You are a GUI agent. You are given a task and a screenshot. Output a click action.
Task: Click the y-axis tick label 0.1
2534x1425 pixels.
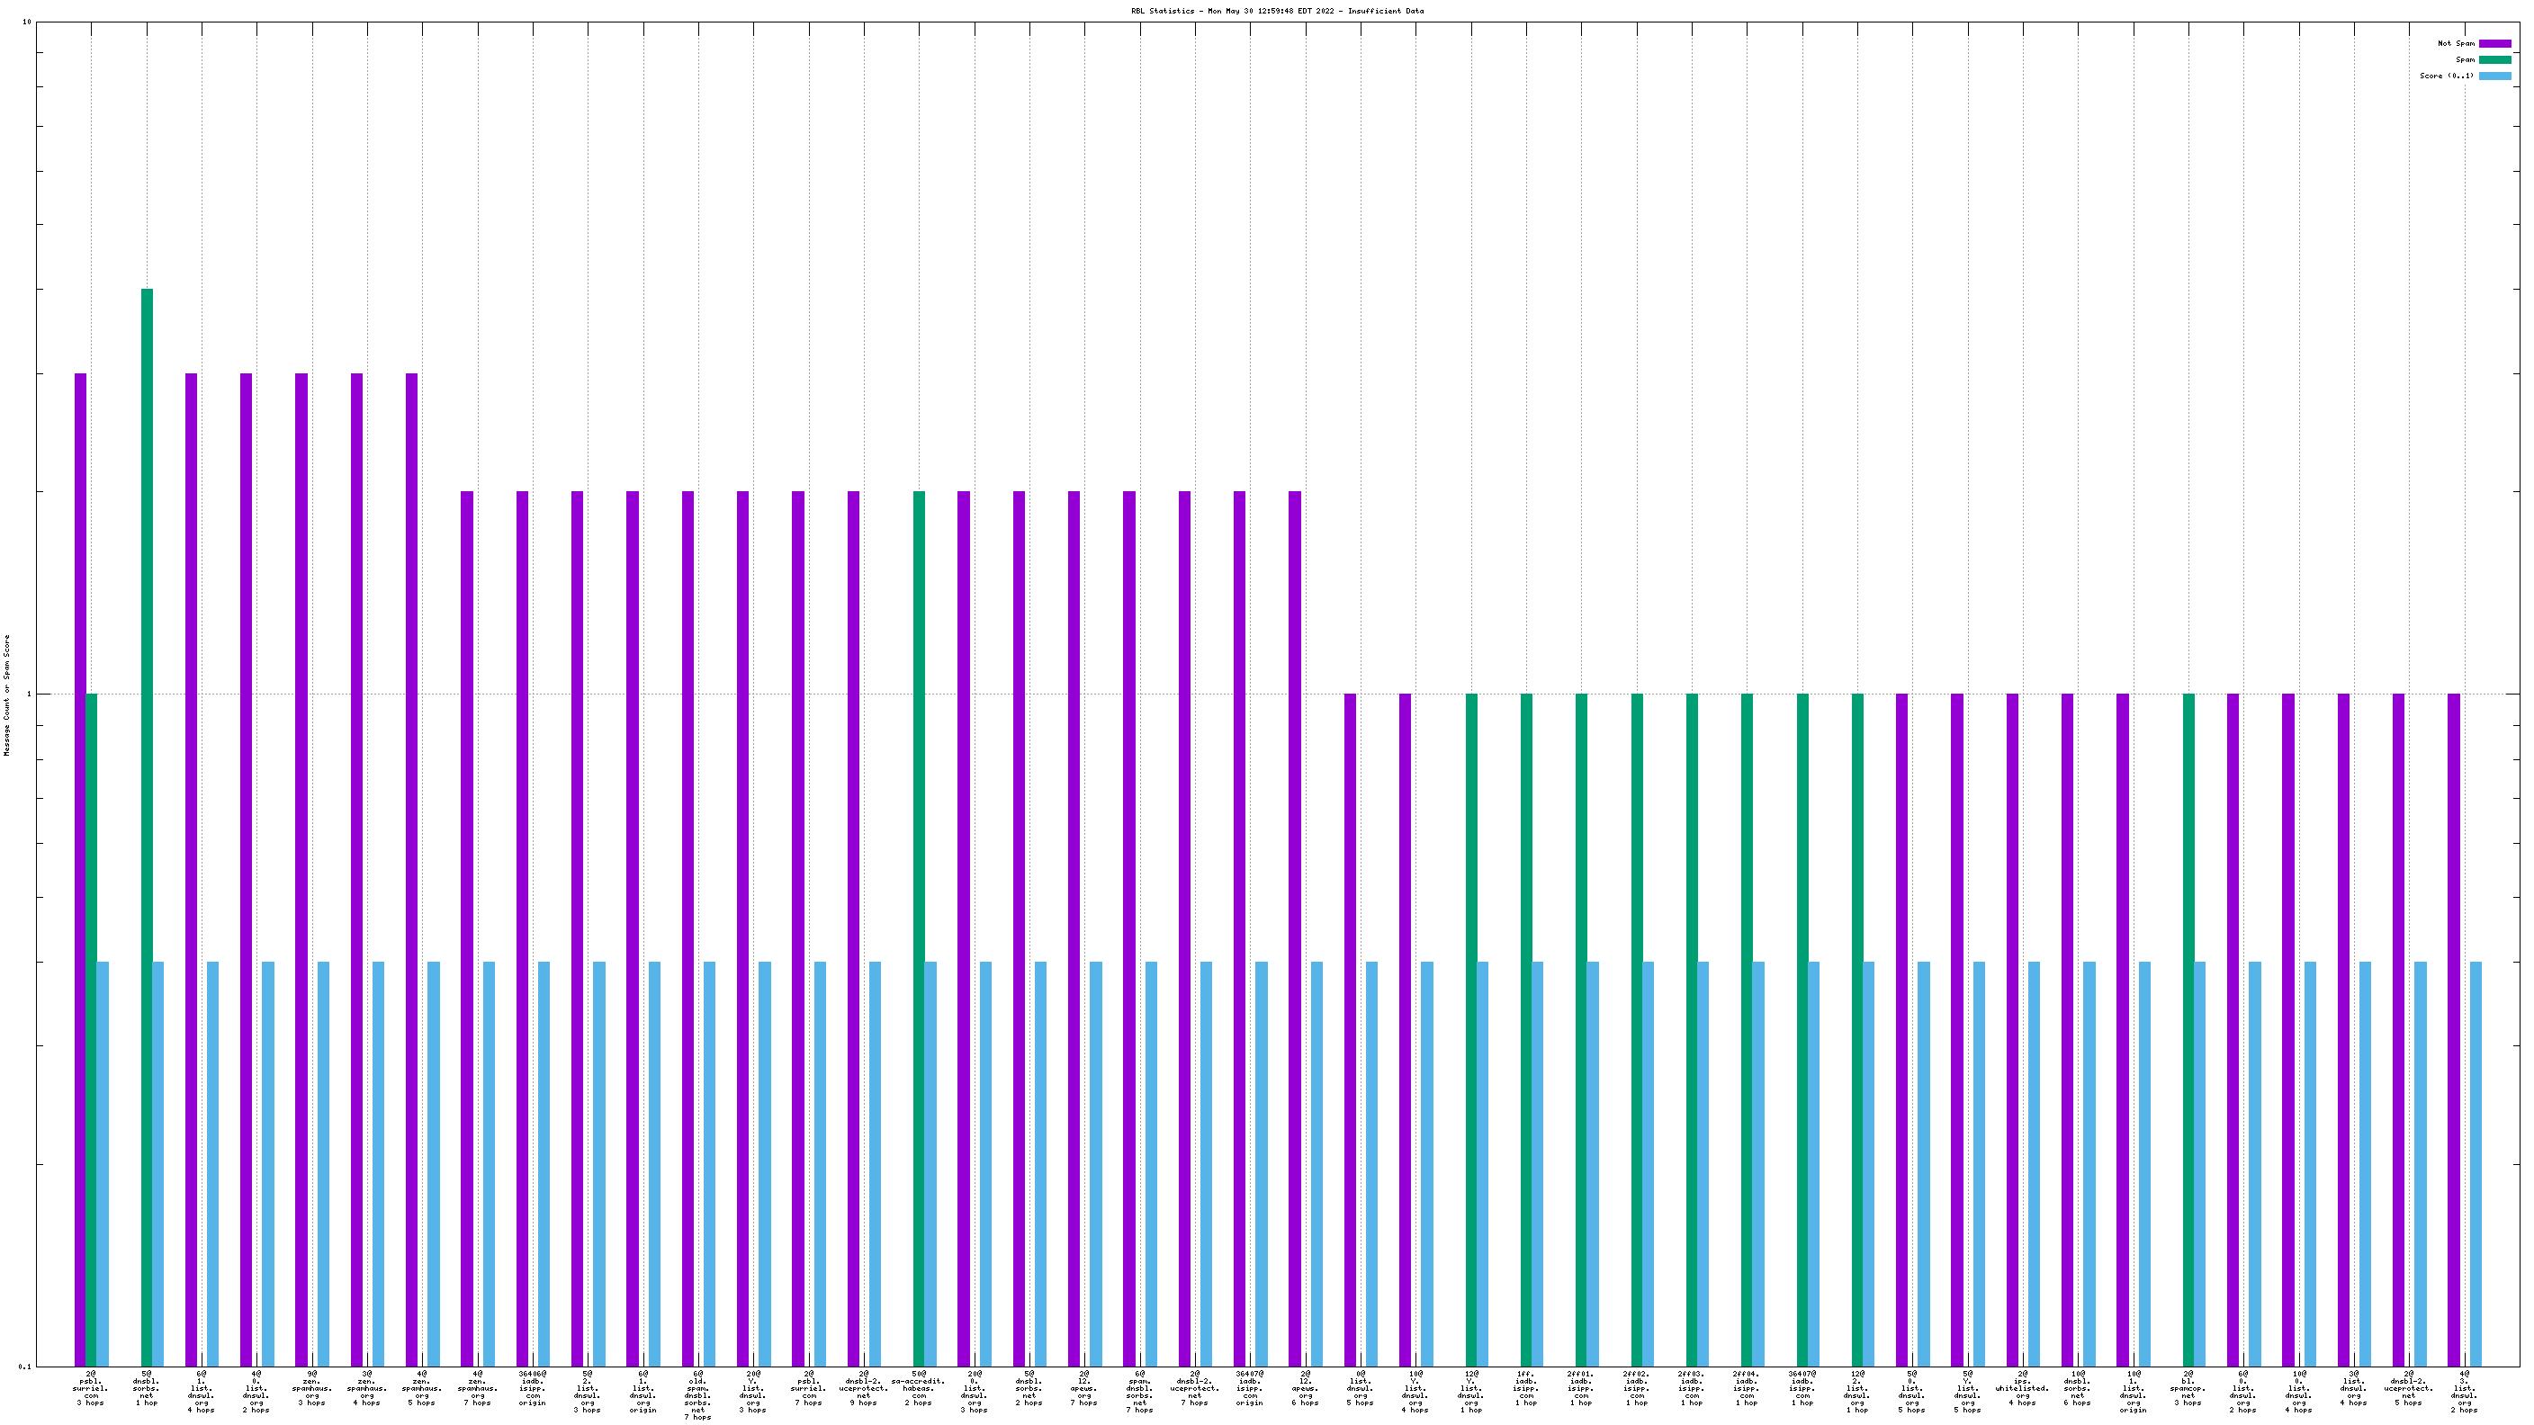[x=24, y=1366]
